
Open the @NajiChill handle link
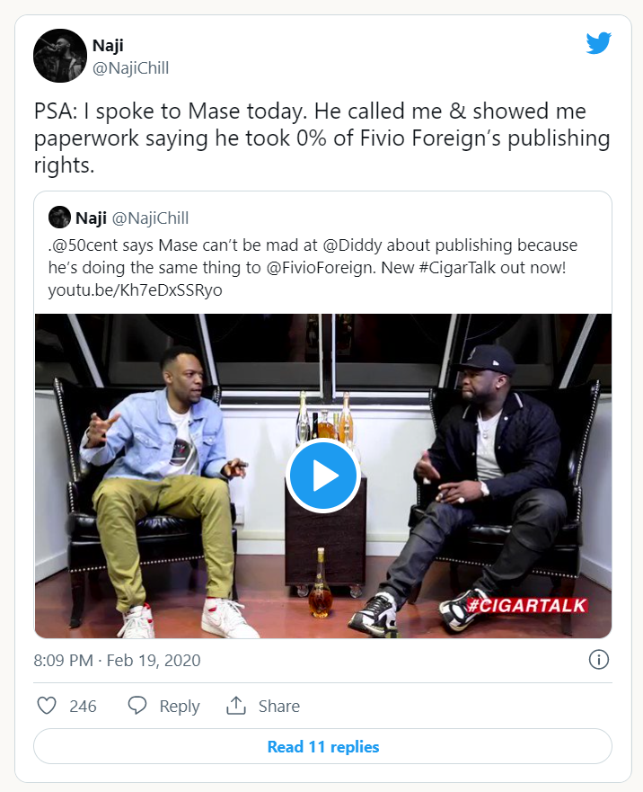(x=130, y=68)
